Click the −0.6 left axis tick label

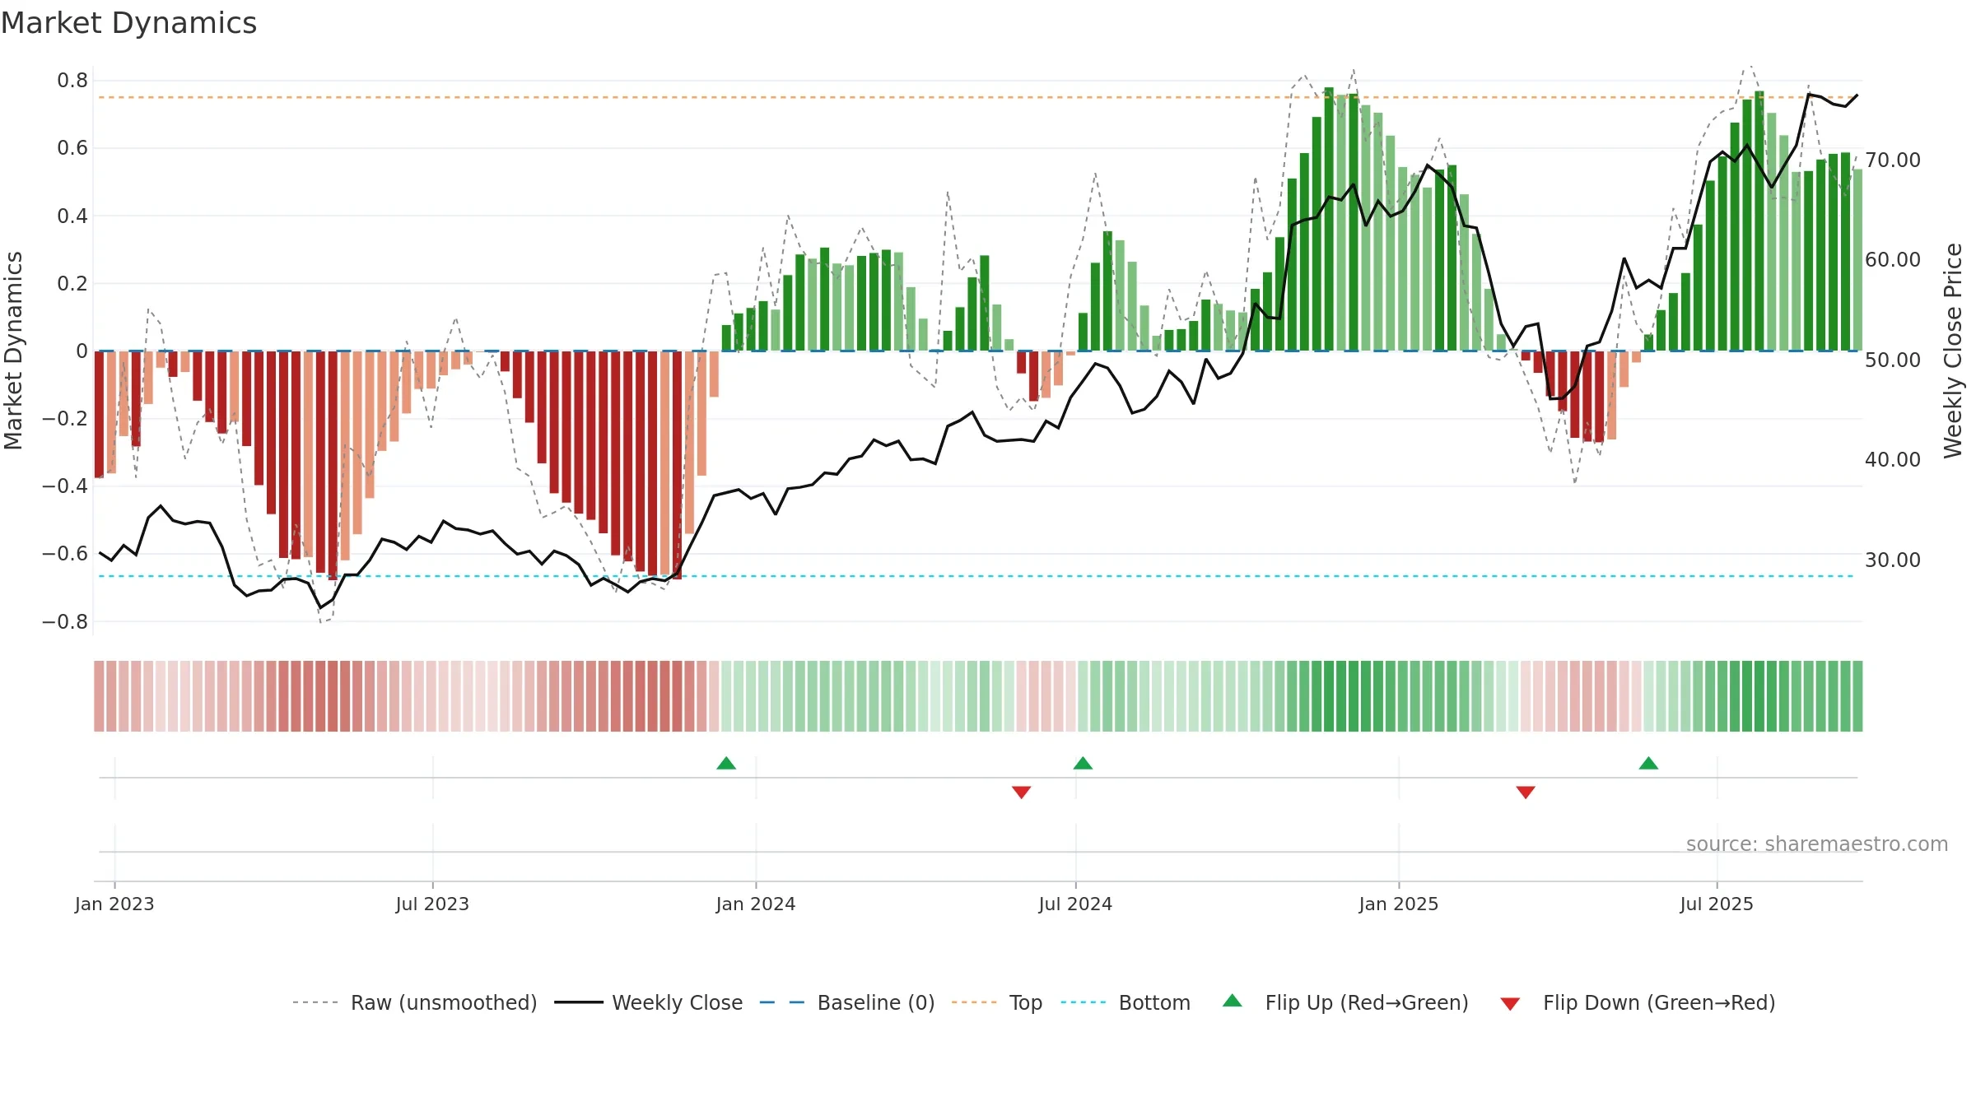tap(65, 554)
